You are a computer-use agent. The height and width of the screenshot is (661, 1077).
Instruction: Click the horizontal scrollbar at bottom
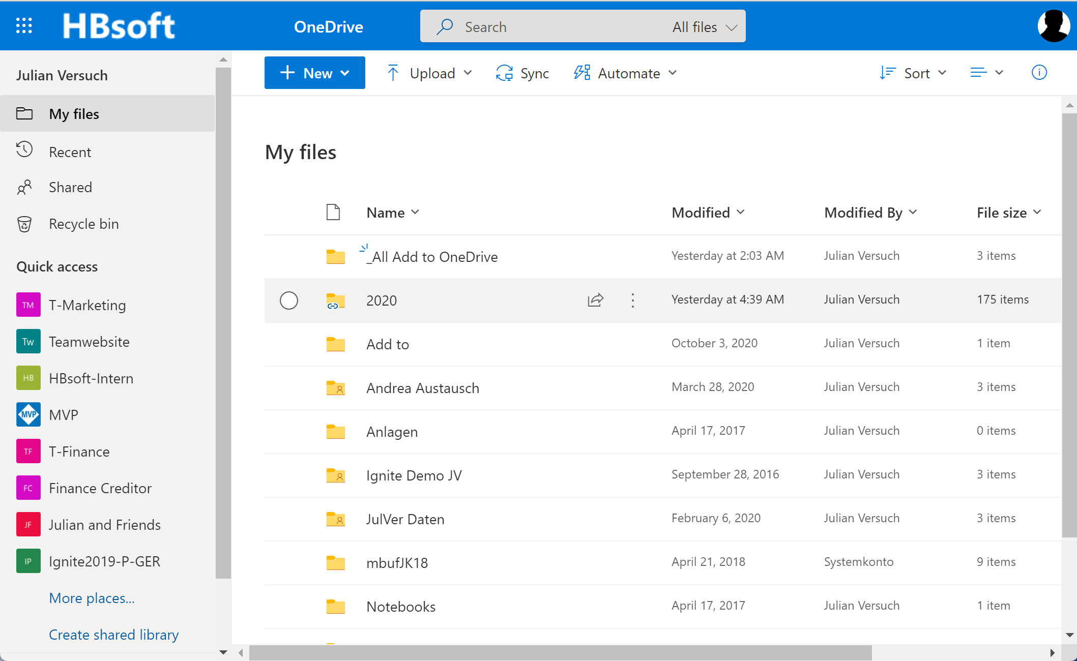[x=560, y=652]
